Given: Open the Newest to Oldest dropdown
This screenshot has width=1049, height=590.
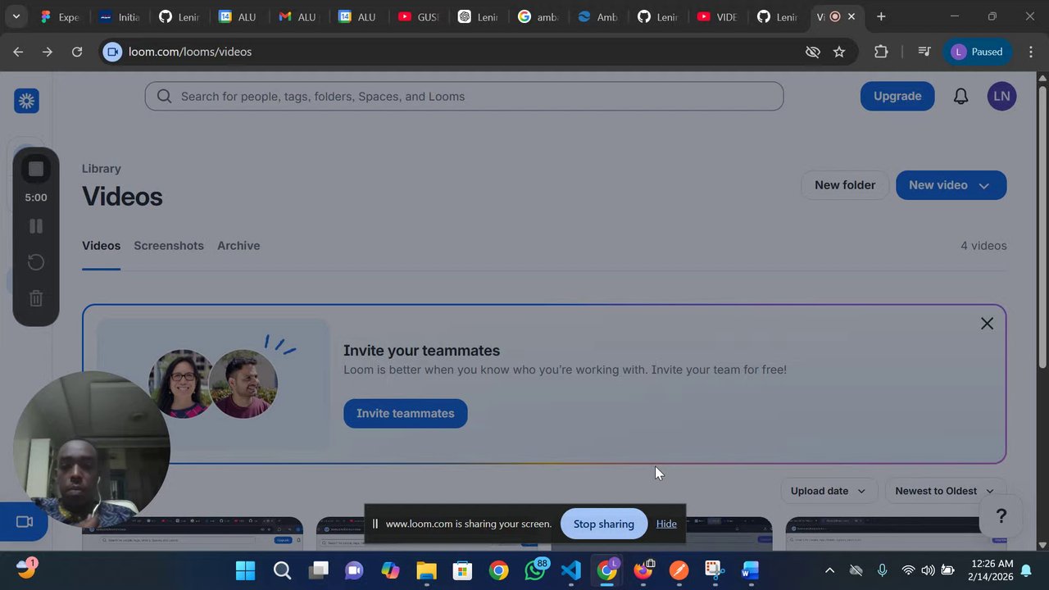Looking at the screenshot, I should 945,491.
